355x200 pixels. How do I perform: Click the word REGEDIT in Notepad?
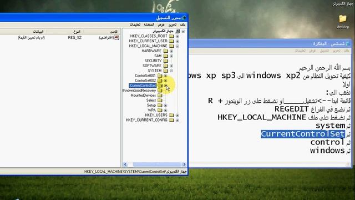point(291,109)
